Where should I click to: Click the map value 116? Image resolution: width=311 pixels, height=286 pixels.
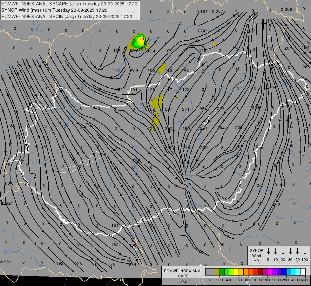(202, 51)
